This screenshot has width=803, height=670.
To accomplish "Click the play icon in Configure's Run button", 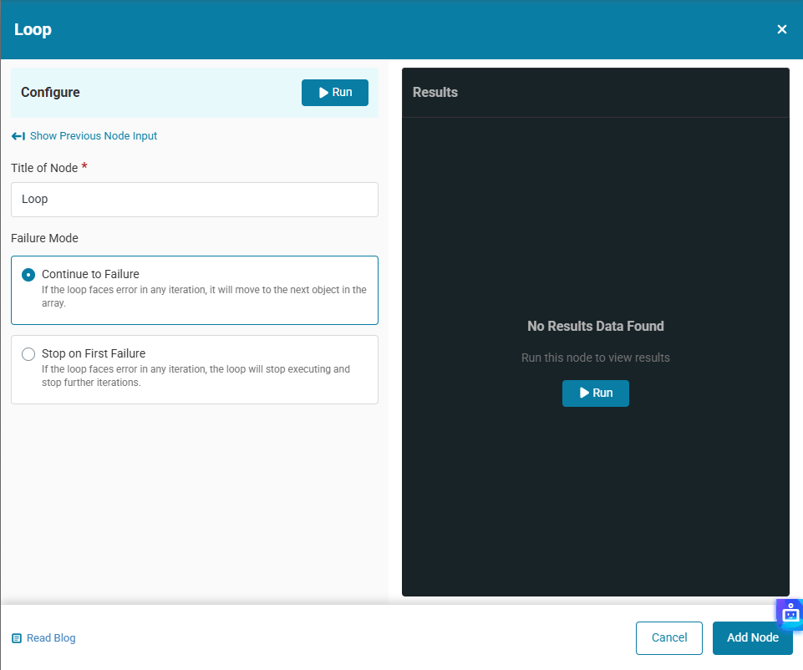I will coord(323,93).
